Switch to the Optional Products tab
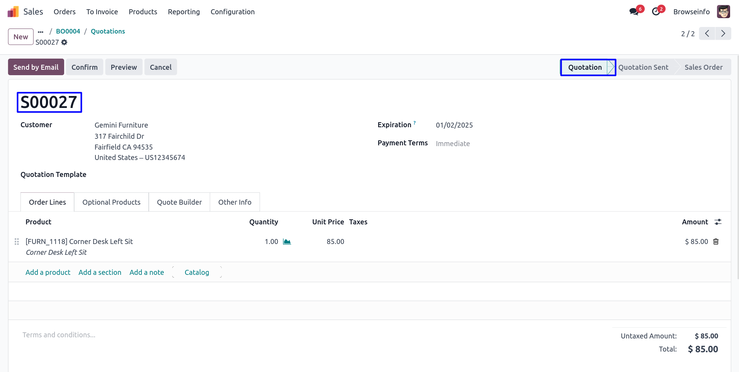739x372 pixels. coord(111,202)
